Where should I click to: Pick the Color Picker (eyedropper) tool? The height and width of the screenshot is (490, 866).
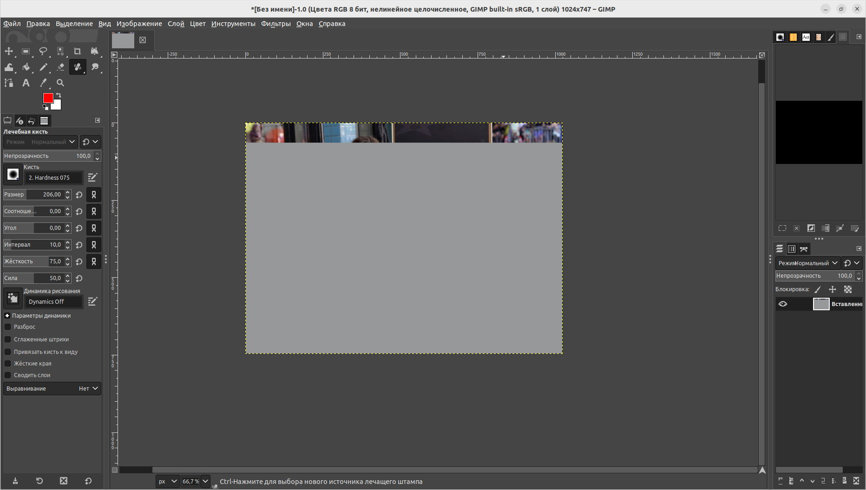coord(43,83)
